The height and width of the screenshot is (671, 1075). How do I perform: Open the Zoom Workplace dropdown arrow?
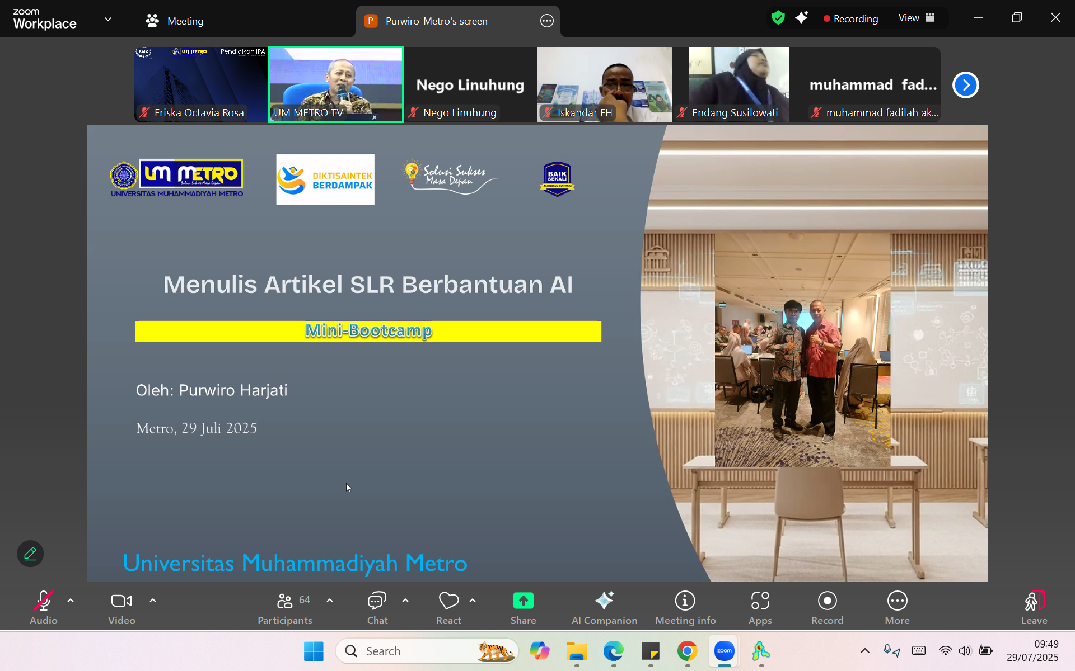[108, 19]
